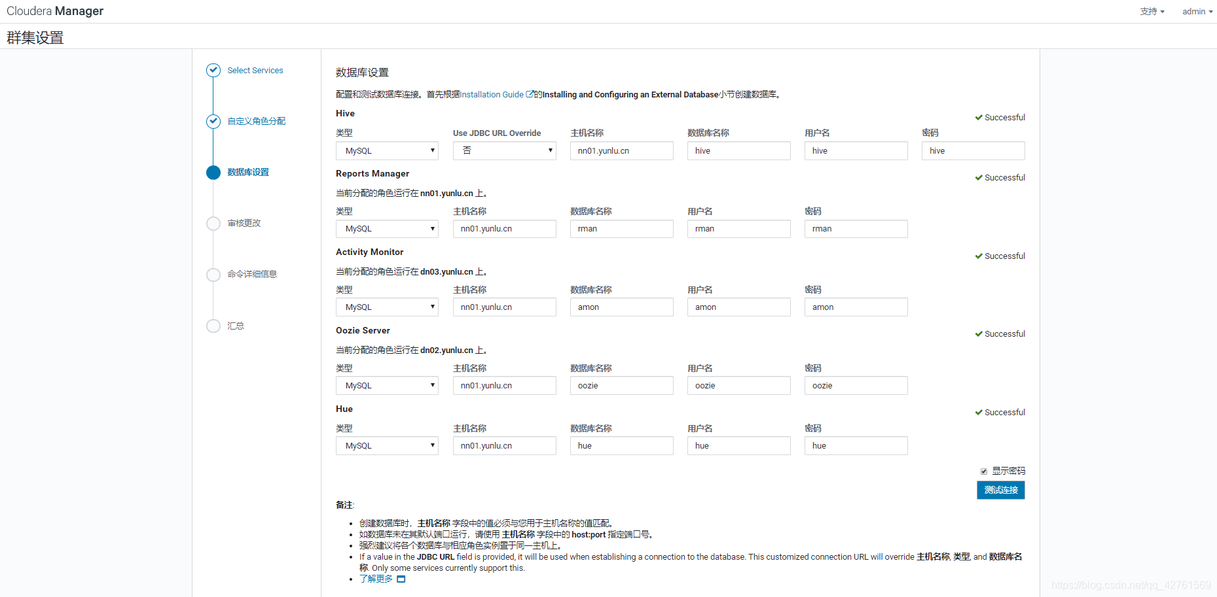Click the Oozie Server 主机名称 field
Viewport: 1217px width, 597px height.
(505, 386)
